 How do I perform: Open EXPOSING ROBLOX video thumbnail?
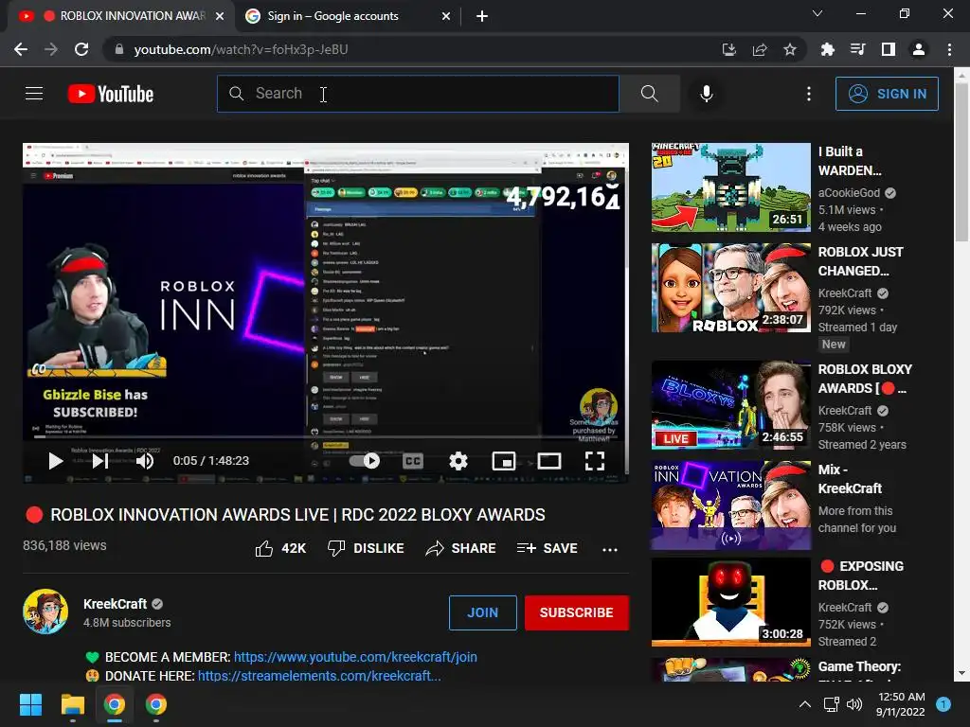click(x=731, y=602)
